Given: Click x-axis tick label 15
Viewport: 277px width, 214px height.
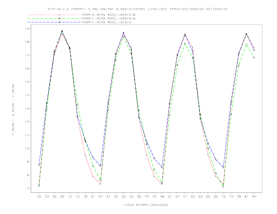Looking at the screenshot, I should pyautogui.click(x=77, y=197).
